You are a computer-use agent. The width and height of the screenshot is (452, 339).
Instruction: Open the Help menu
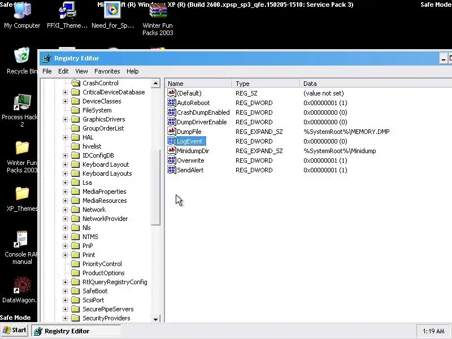pos(132,71)
